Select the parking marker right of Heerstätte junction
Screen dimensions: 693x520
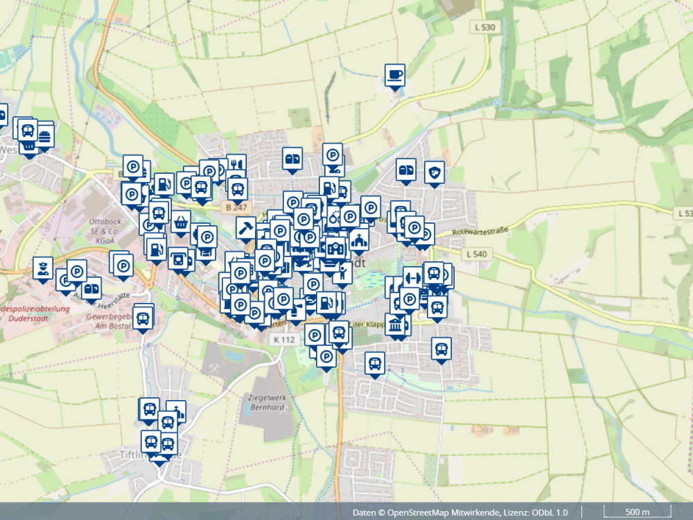(x=123, y=263)
